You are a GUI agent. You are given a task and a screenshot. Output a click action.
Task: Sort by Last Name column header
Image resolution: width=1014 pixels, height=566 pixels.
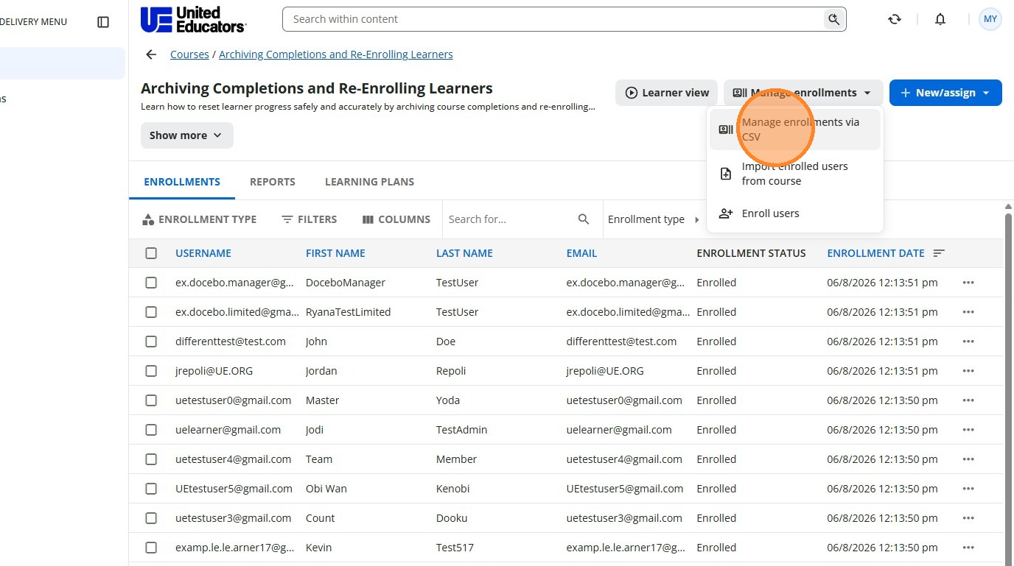[x=464, y=253]
